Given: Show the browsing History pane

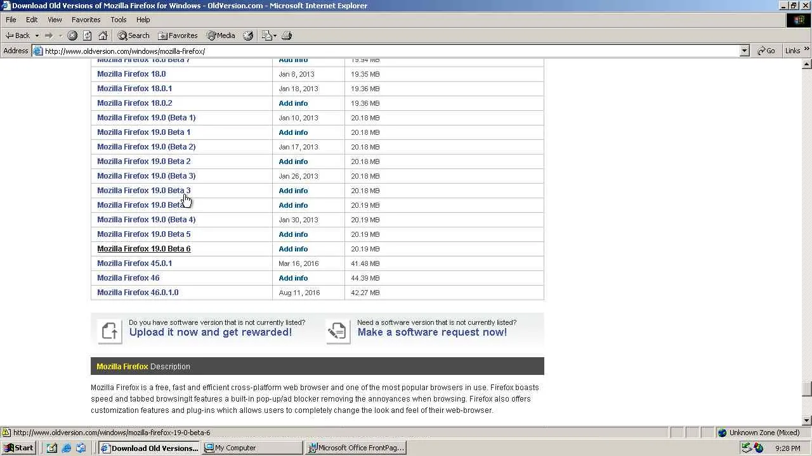Looking at the screenshot, I should tap(248, 35).
